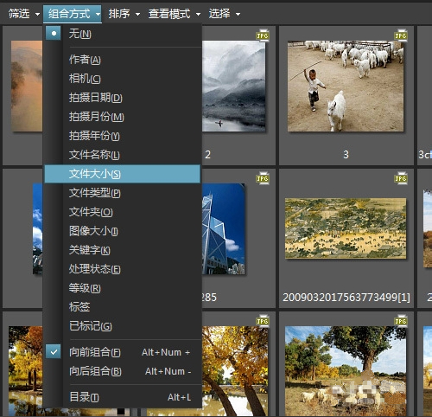Select the misty mountain thumbnail labeled 2
Image resolution: width=432 pixels, height=417 pixels.
point(234,86)
